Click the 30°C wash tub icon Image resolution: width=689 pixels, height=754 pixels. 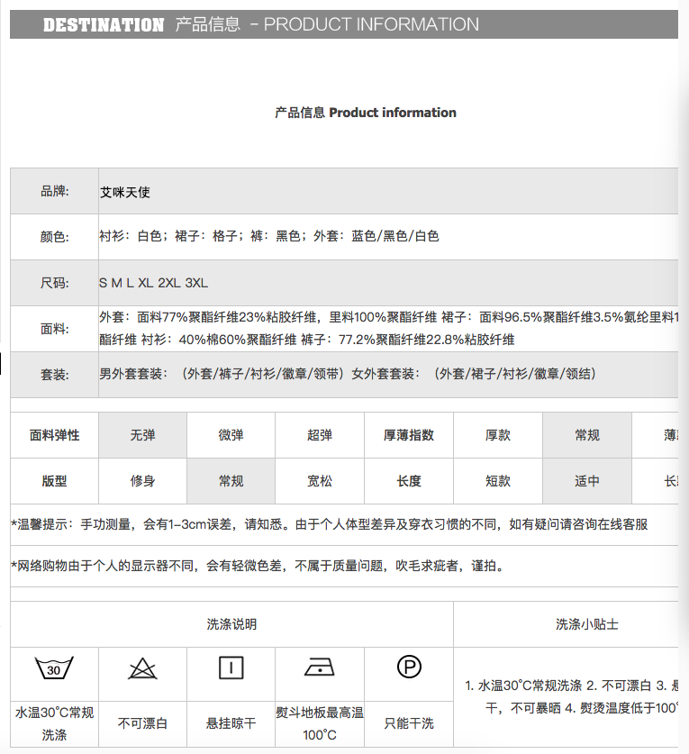[54, 668]
